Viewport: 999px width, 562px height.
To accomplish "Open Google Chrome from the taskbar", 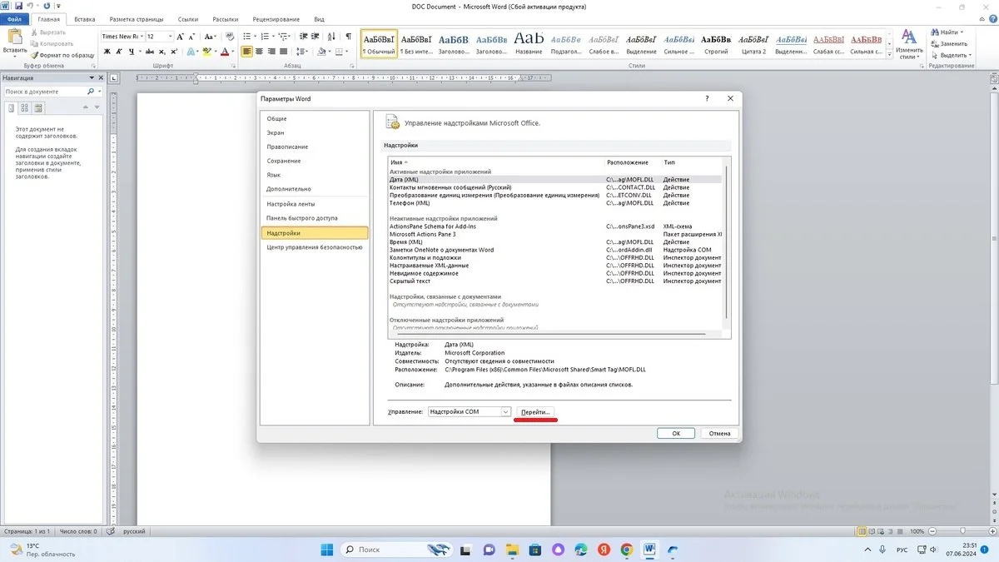I will pyautogui.click(x=626, y=550).
